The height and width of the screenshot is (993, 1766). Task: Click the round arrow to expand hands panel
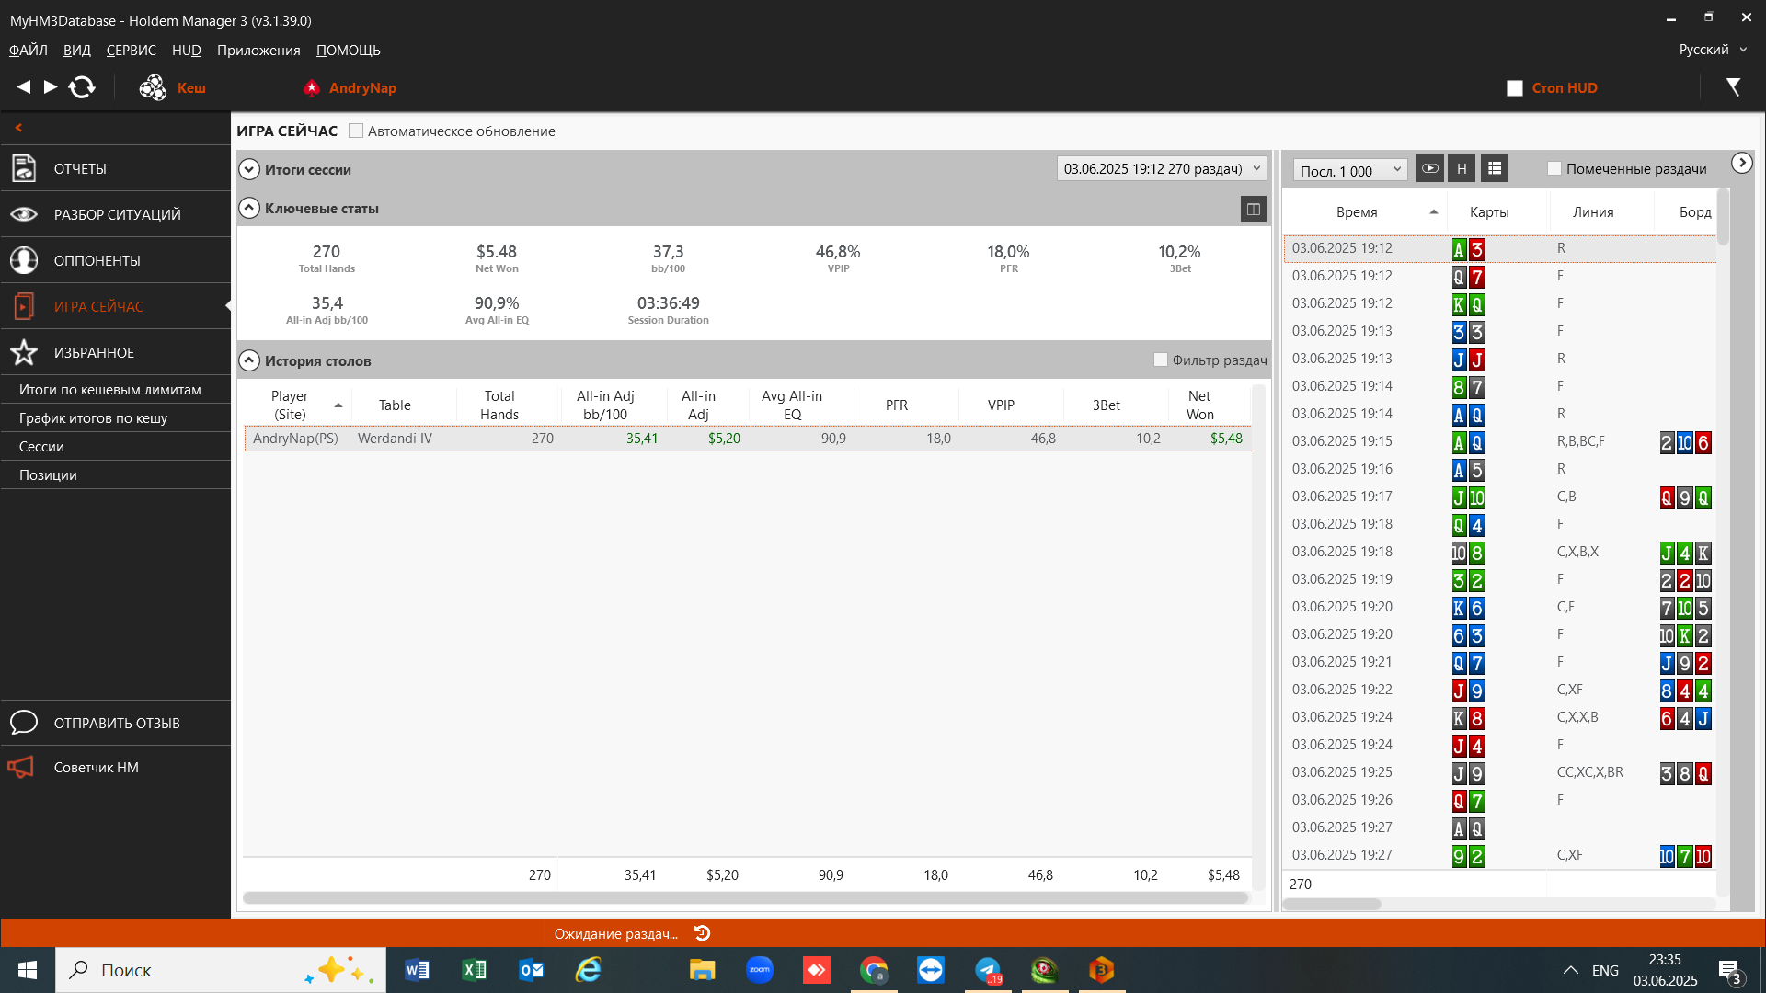pyautogui.click(x=1742, y=163)
